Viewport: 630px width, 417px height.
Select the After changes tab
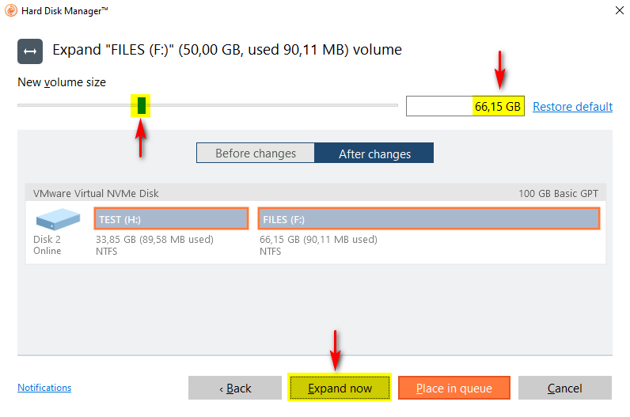(374, 154)
